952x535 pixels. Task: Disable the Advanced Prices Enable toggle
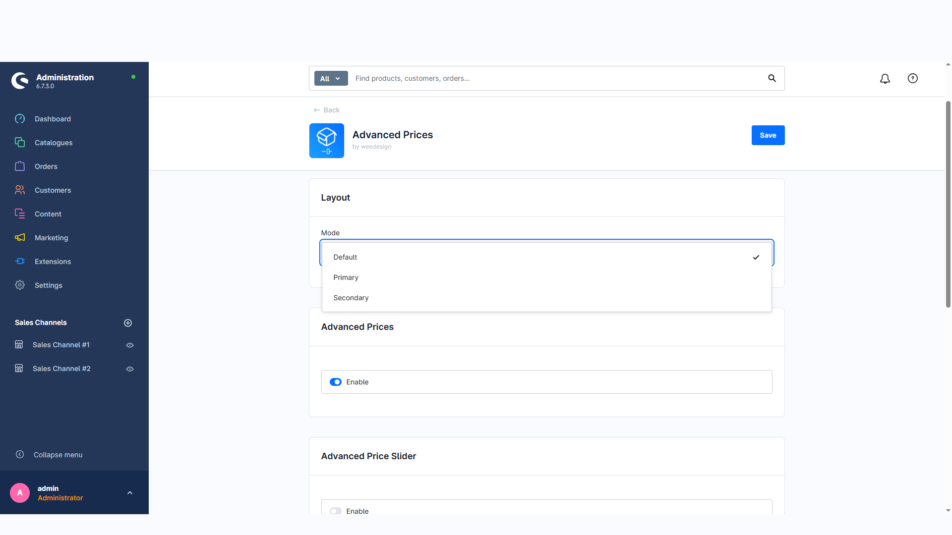(x=336, y=382)
